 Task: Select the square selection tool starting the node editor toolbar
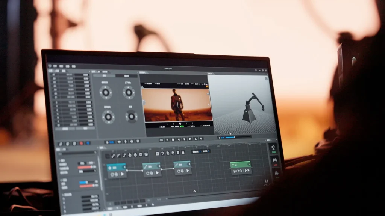pyautogui.click(x=107, y=156)
